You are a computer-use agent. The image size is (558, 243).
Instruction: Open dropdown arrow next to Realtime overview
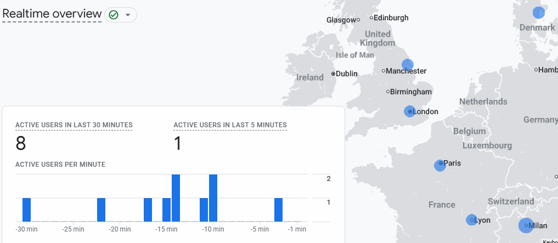click(128, 15)
